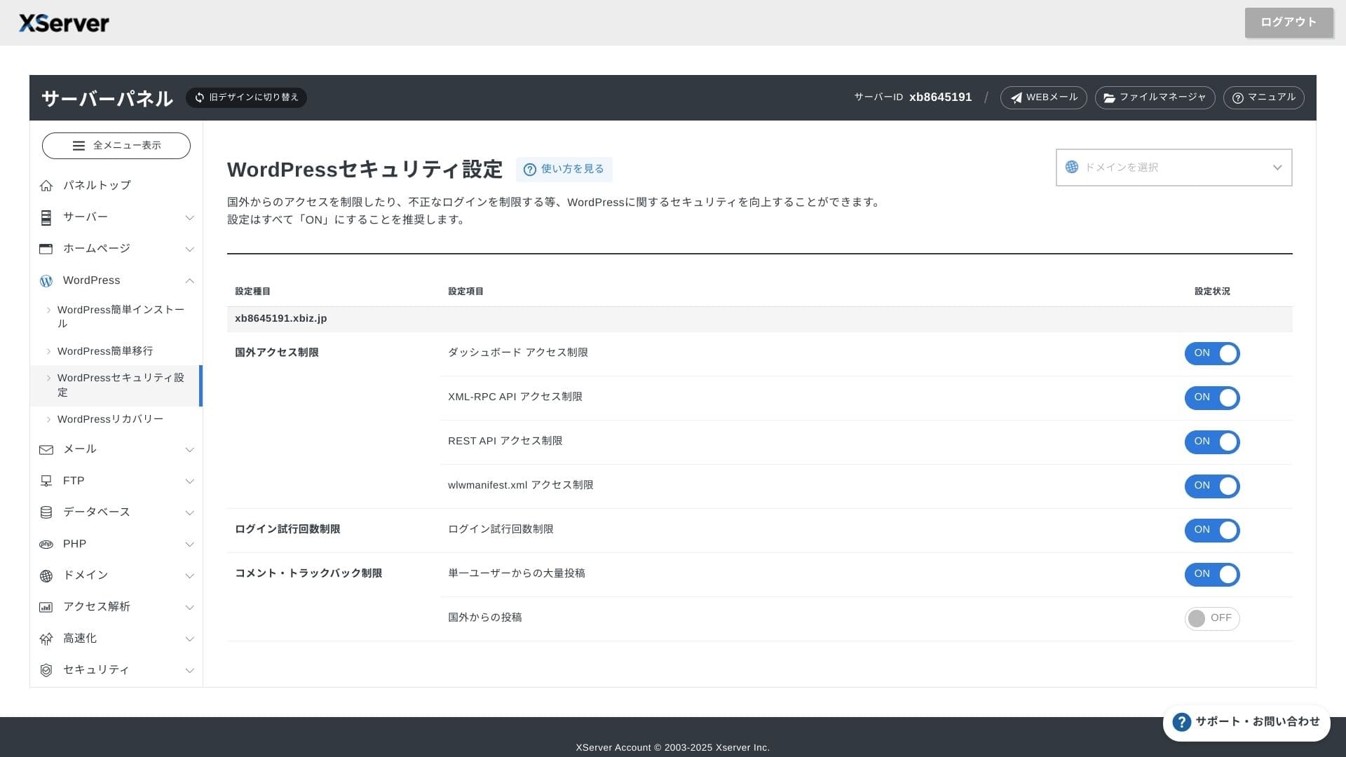This screenshot has height=757, width=1346.
Task: Open ファイルマネージャ button
Action: tap(1155, 97)
